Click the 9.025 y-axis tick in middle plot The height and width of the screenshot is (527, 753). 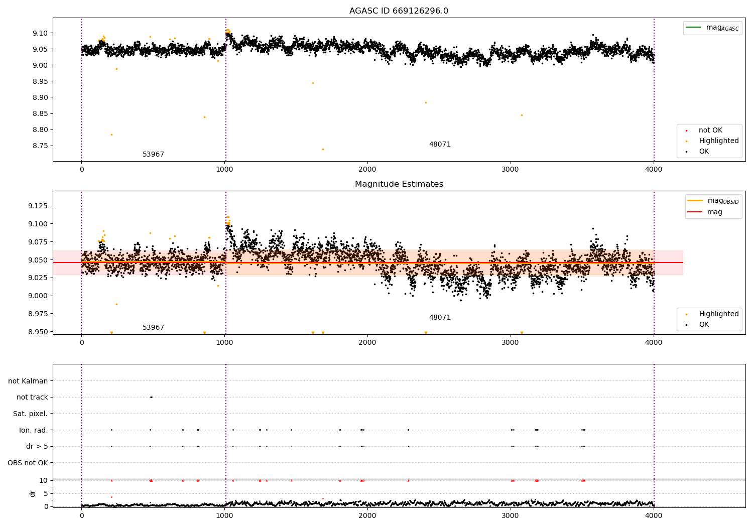pos(38,278)
